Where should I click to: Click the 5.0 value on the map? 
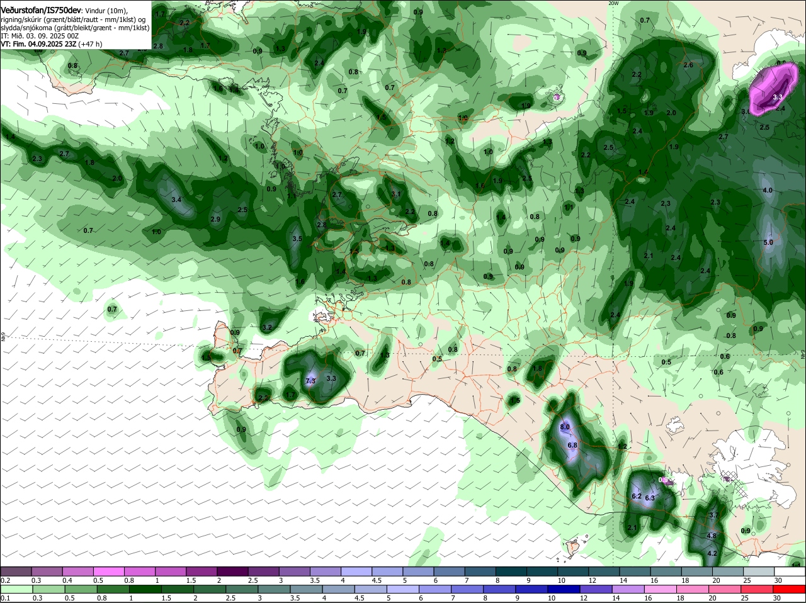point(768,242)
